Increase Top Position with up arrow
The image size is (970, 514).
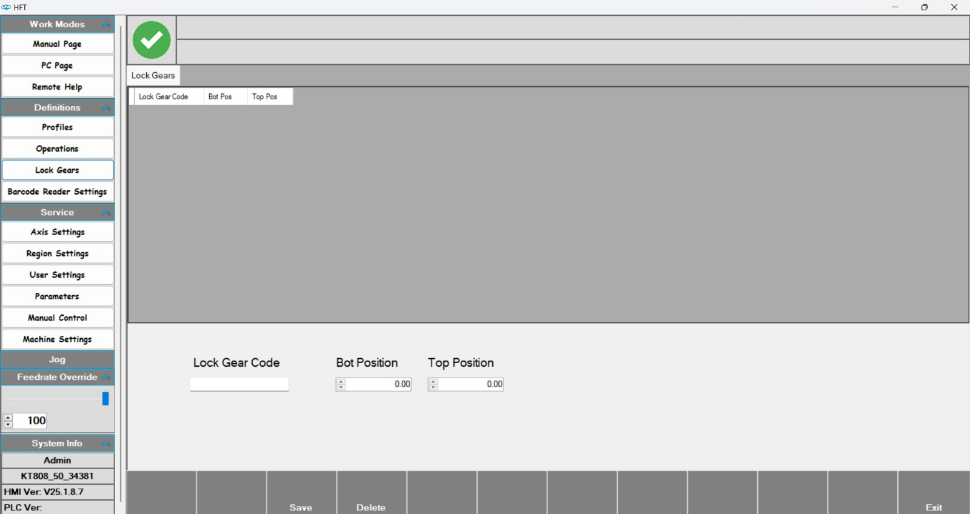tap(433, 381)
